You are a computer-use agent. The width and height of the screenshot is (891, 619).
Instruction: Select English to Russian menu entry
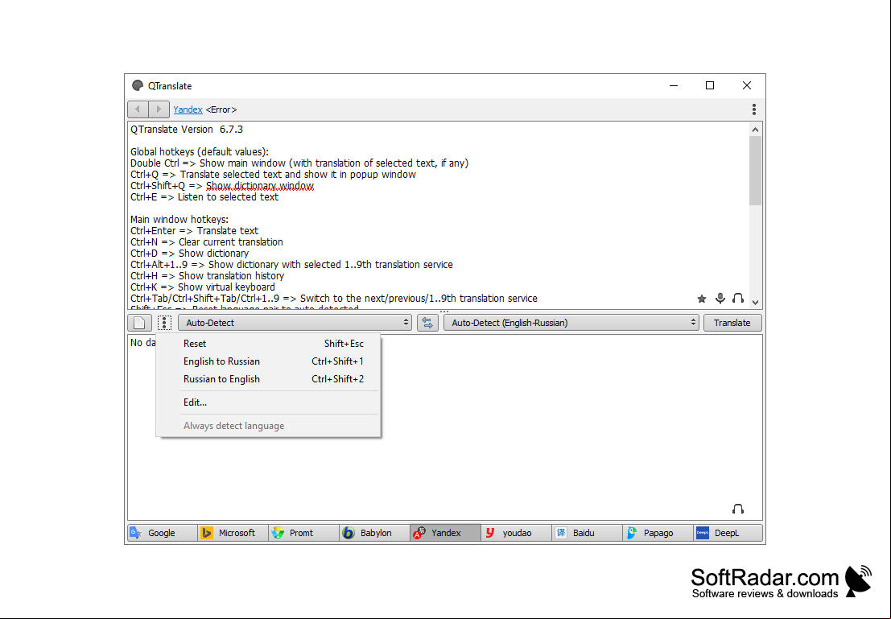(268, 361)
